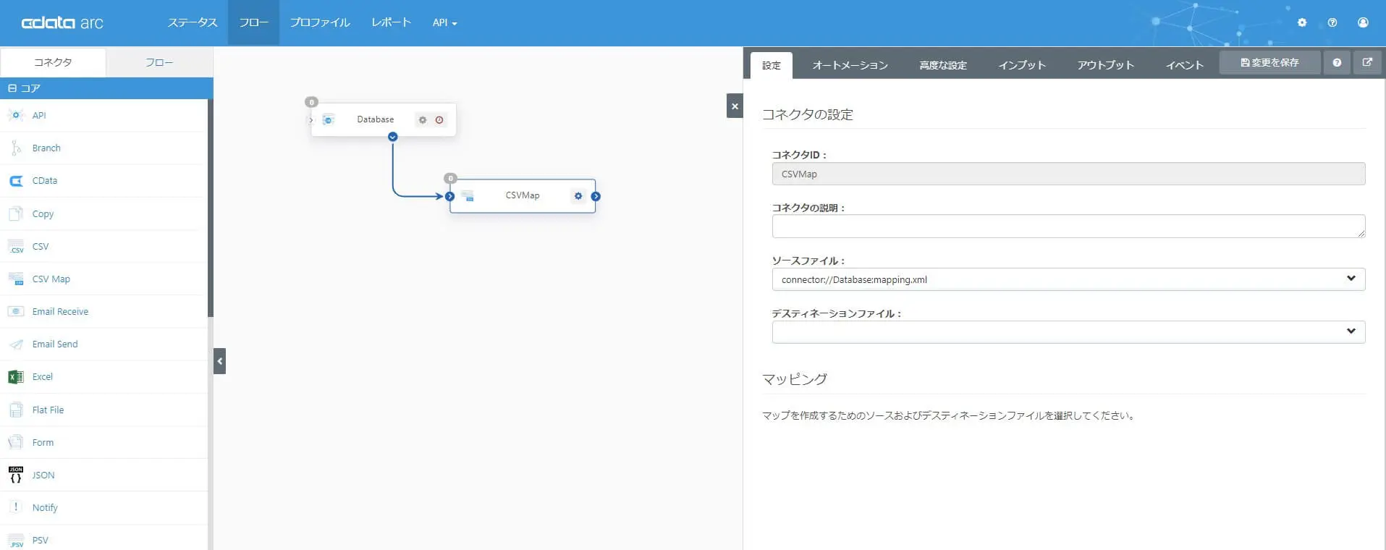
Task: Select the イベント tab
Action: click(x=1184, y=65)
